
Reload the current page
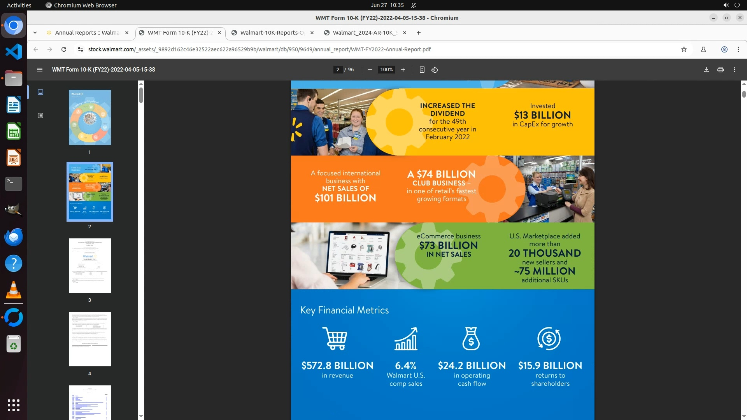pyautogui.click(x=64, y=49)
